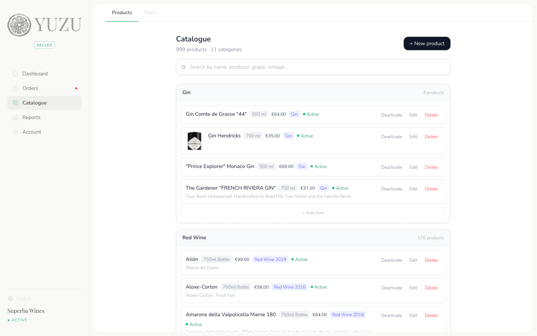Screen dimensions: 537x336
Task: Deactivate "Prince Explorer" Monaco Gin
Action: [x=392, y=167]
